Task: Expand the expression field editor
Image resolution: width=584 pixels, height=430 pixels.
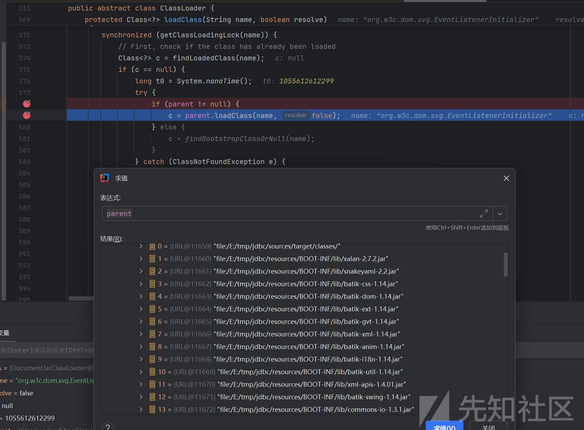Action: click(484, 214)
